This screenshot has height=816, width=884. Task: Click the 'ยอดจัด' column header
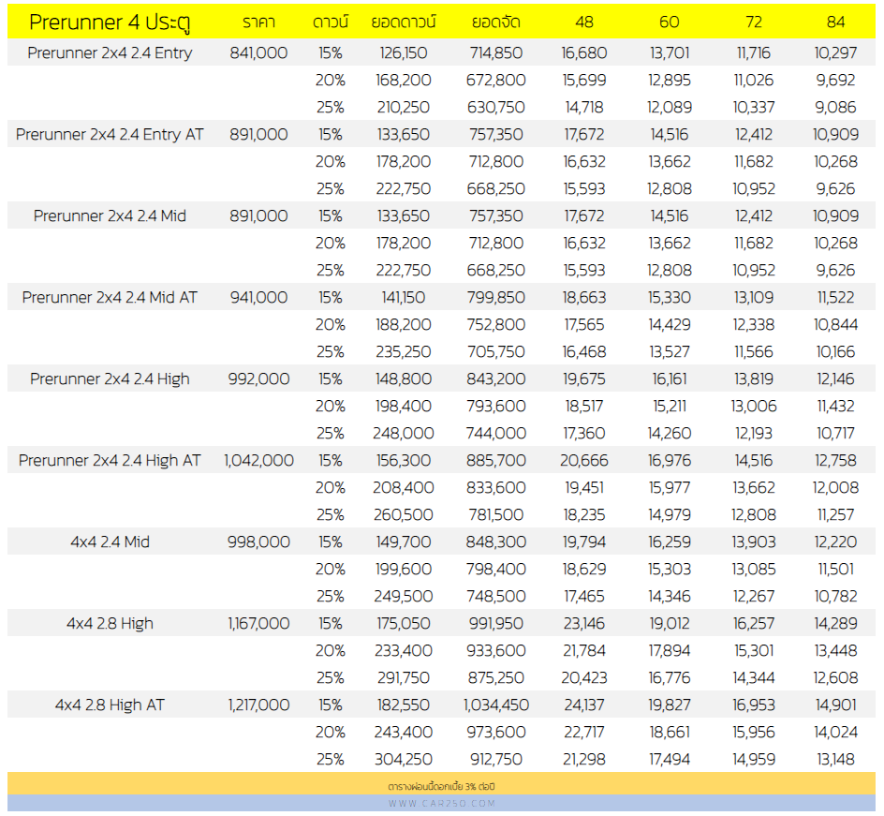pyautogui.click(x=496, y=22)
